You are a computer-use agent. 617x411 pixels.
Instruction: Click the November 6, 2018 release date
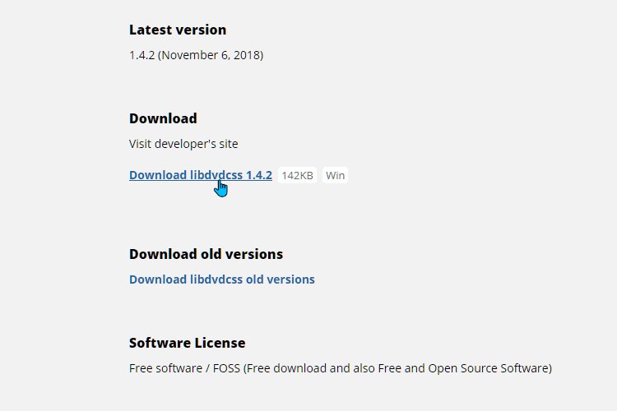click(211, 55)
